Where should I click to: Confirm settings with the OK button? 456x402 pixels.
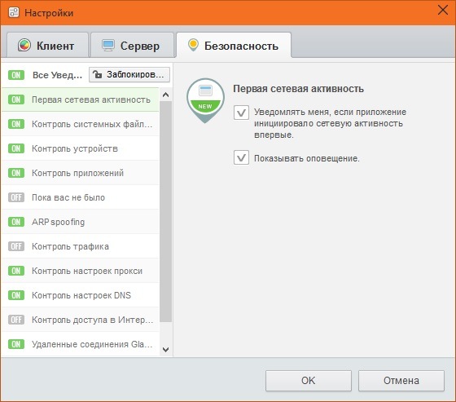(x=309, y=381)
